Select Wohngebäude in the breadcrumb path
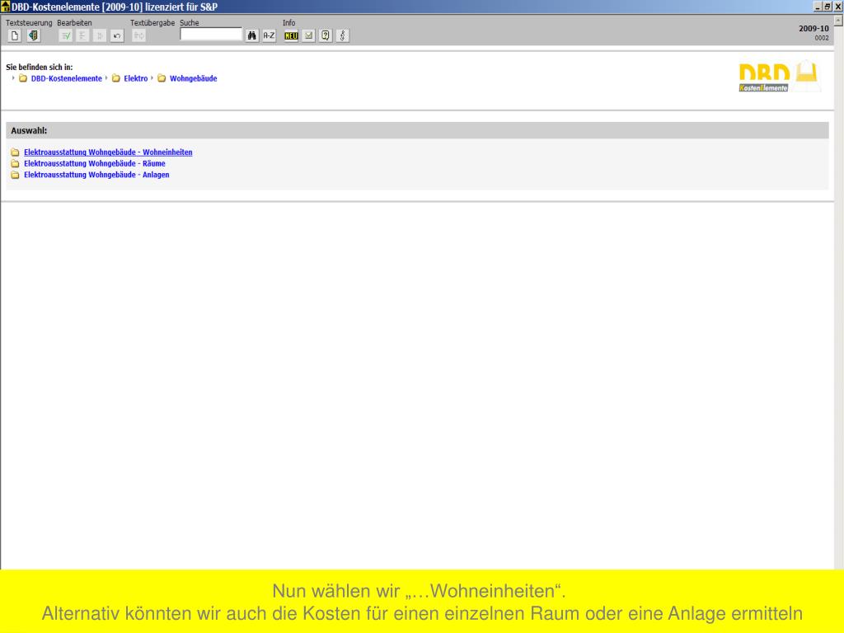The width and height of the screenshot is (844, 633). [x=193, y=78]
